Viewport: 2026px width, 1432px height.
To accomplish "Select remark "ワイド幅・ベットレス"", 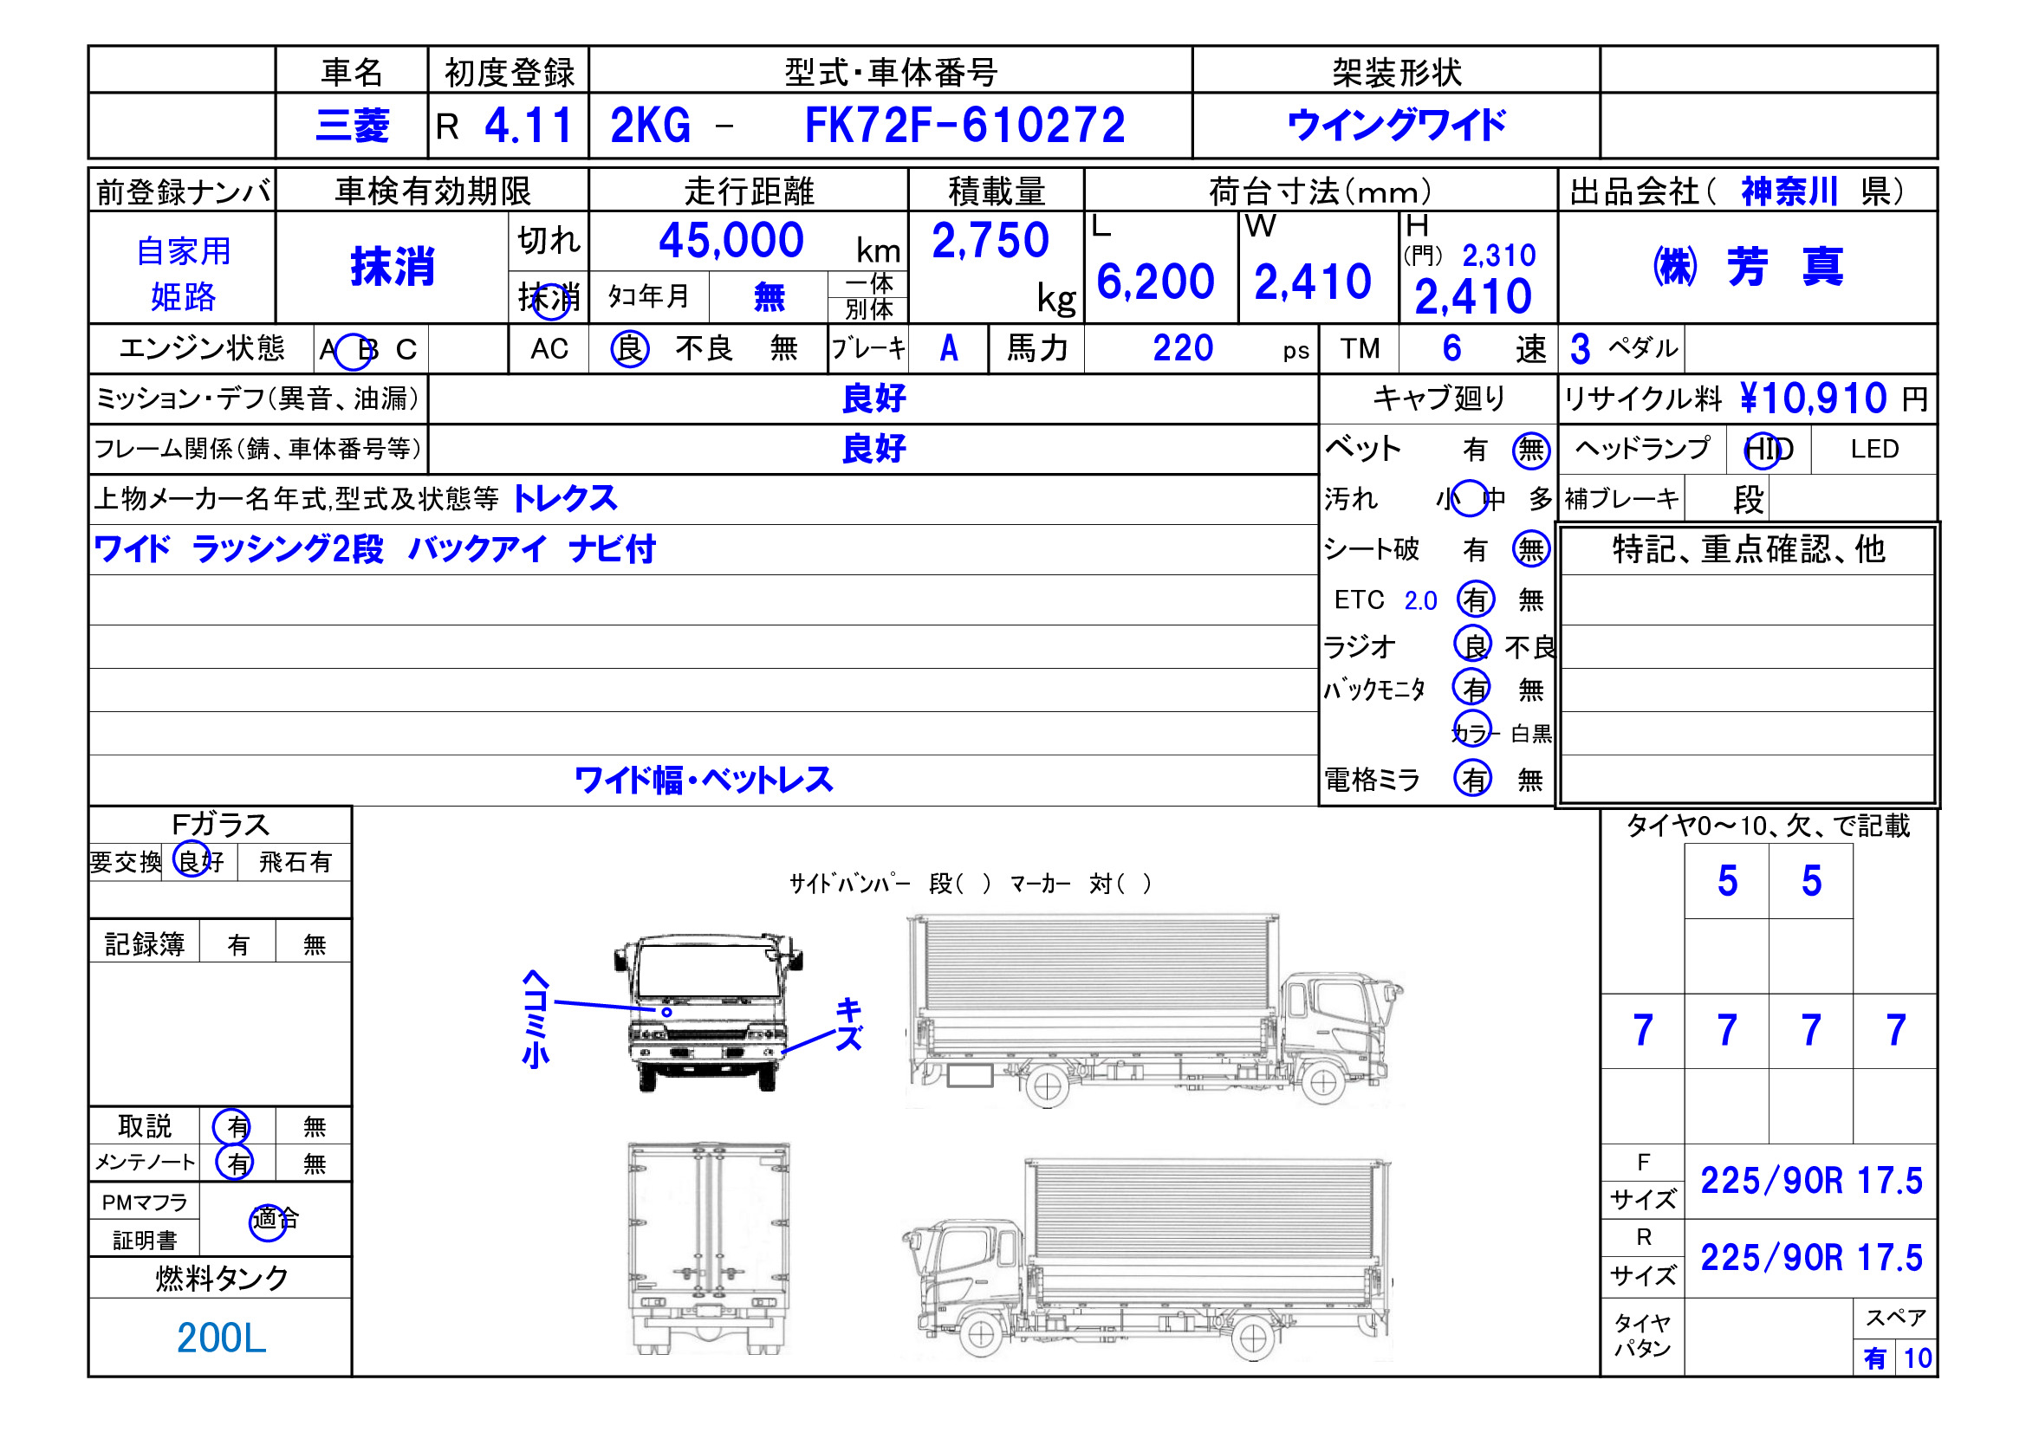I will pos(704,780).
